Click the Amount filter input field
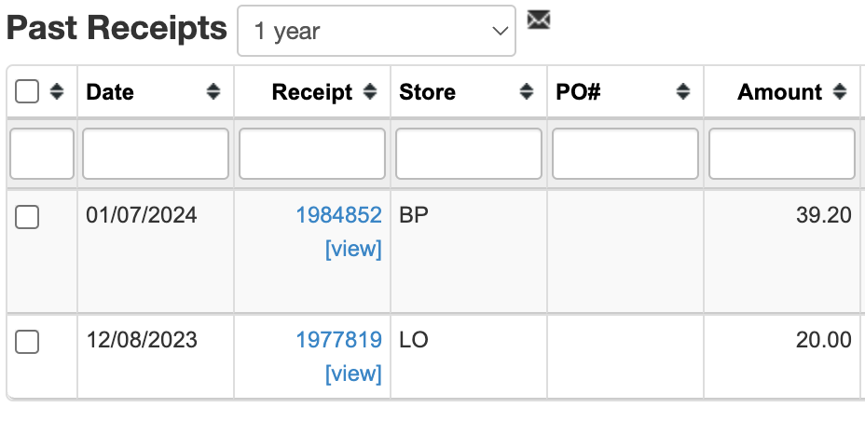Viewport: 865px width, 421px height. point(782,154)
